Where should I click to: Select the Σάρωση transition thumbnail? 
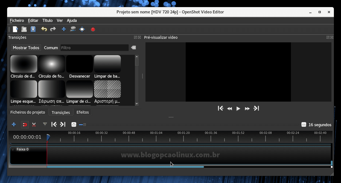click(52, 89)
